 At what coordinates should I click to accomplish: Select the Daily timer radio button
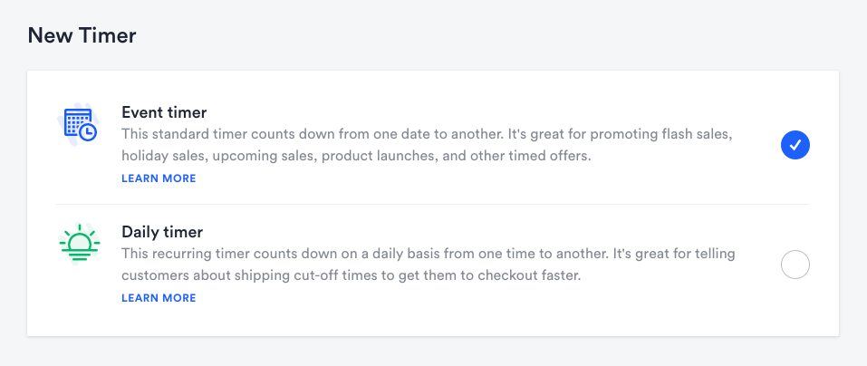tap(795, 265)
